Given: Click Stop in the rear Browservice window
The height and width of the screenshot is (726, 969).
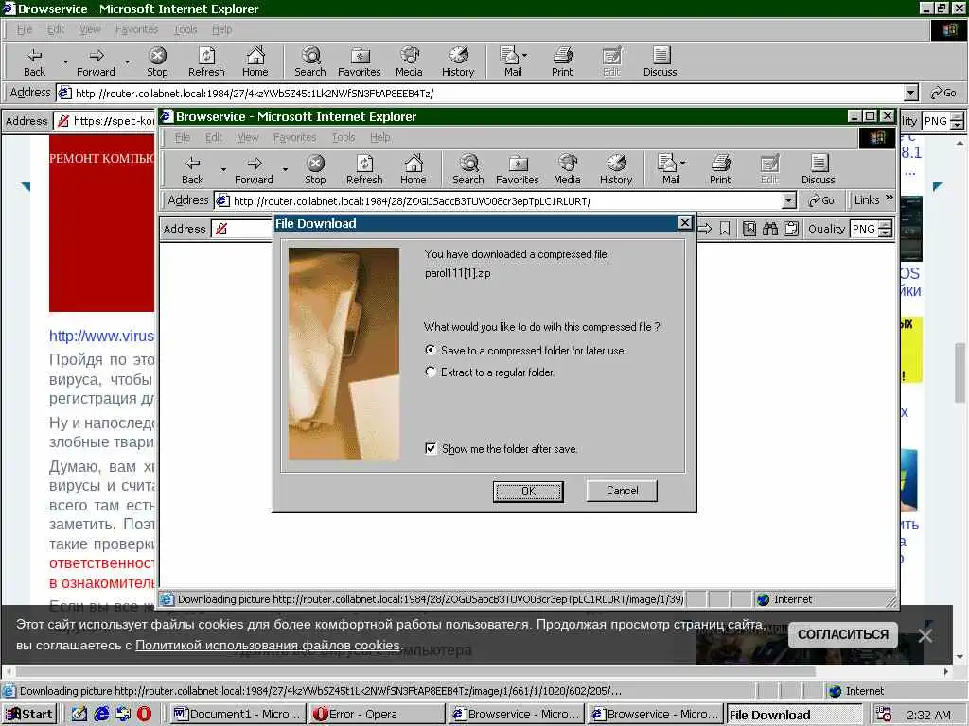Looking at the screenshot, I should click(x=157, y=61).
